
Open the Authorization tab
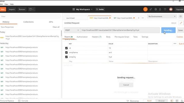tap(82, 37)
